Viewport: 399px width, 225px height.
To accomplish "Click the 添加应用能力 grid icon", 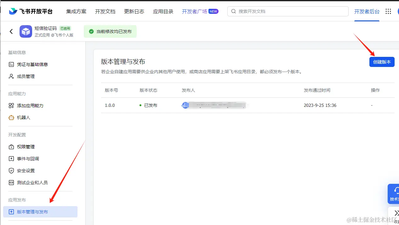I will 11,106.
